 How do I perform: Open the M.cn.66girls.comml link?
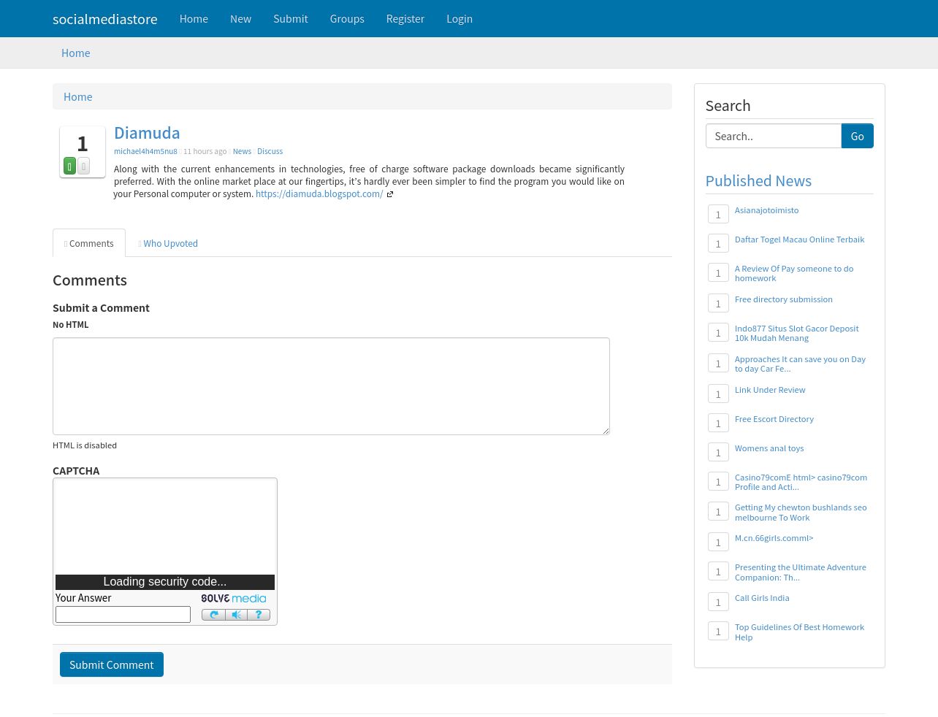point(774,538)
